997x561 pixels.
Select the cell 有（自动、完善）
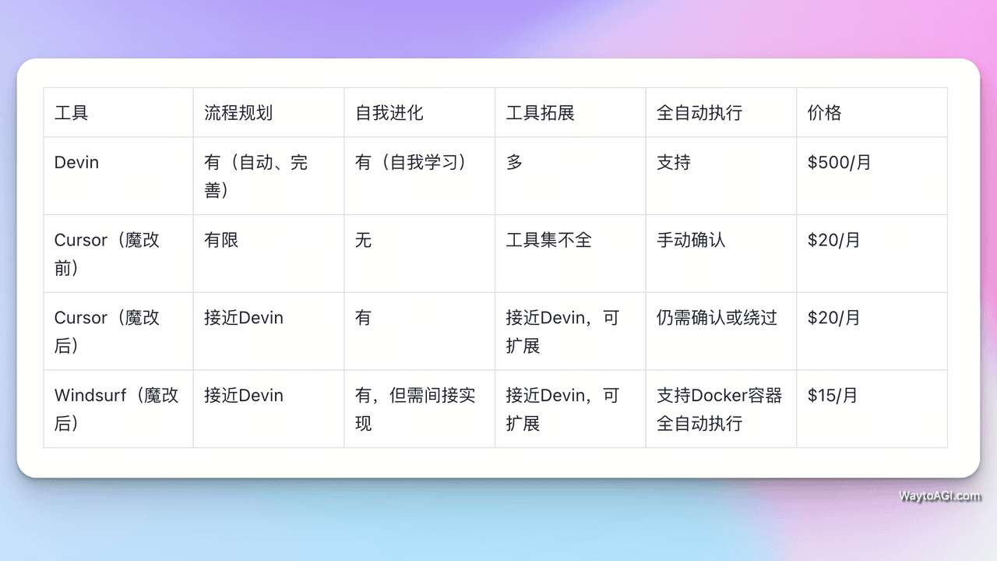point(269,176)
